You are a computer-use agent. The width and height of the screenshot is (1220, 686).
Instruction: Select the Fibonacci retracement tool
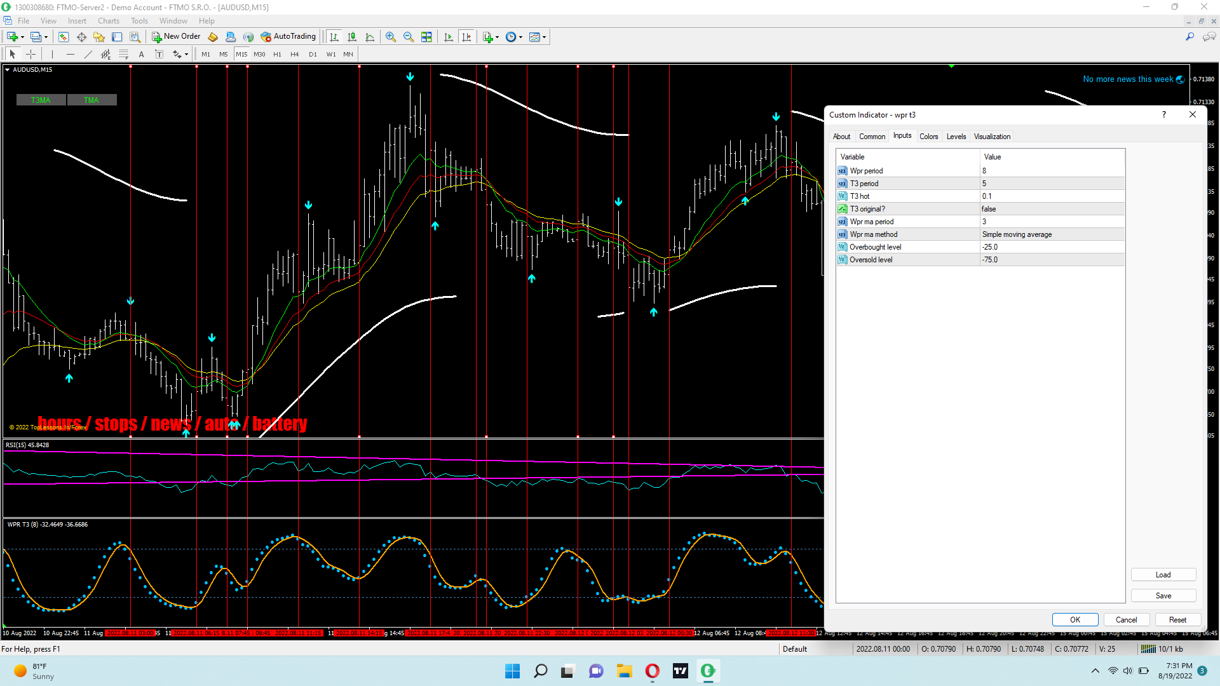124,54
